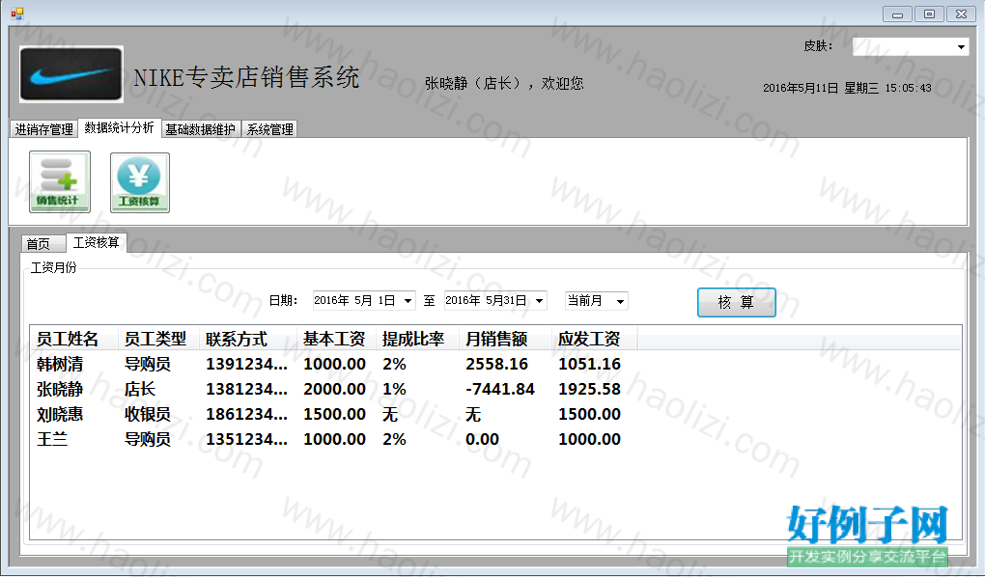This screenshot has height=577, width=985.
Task: Click the date time display 2016年5月11日
Action: 847,88
